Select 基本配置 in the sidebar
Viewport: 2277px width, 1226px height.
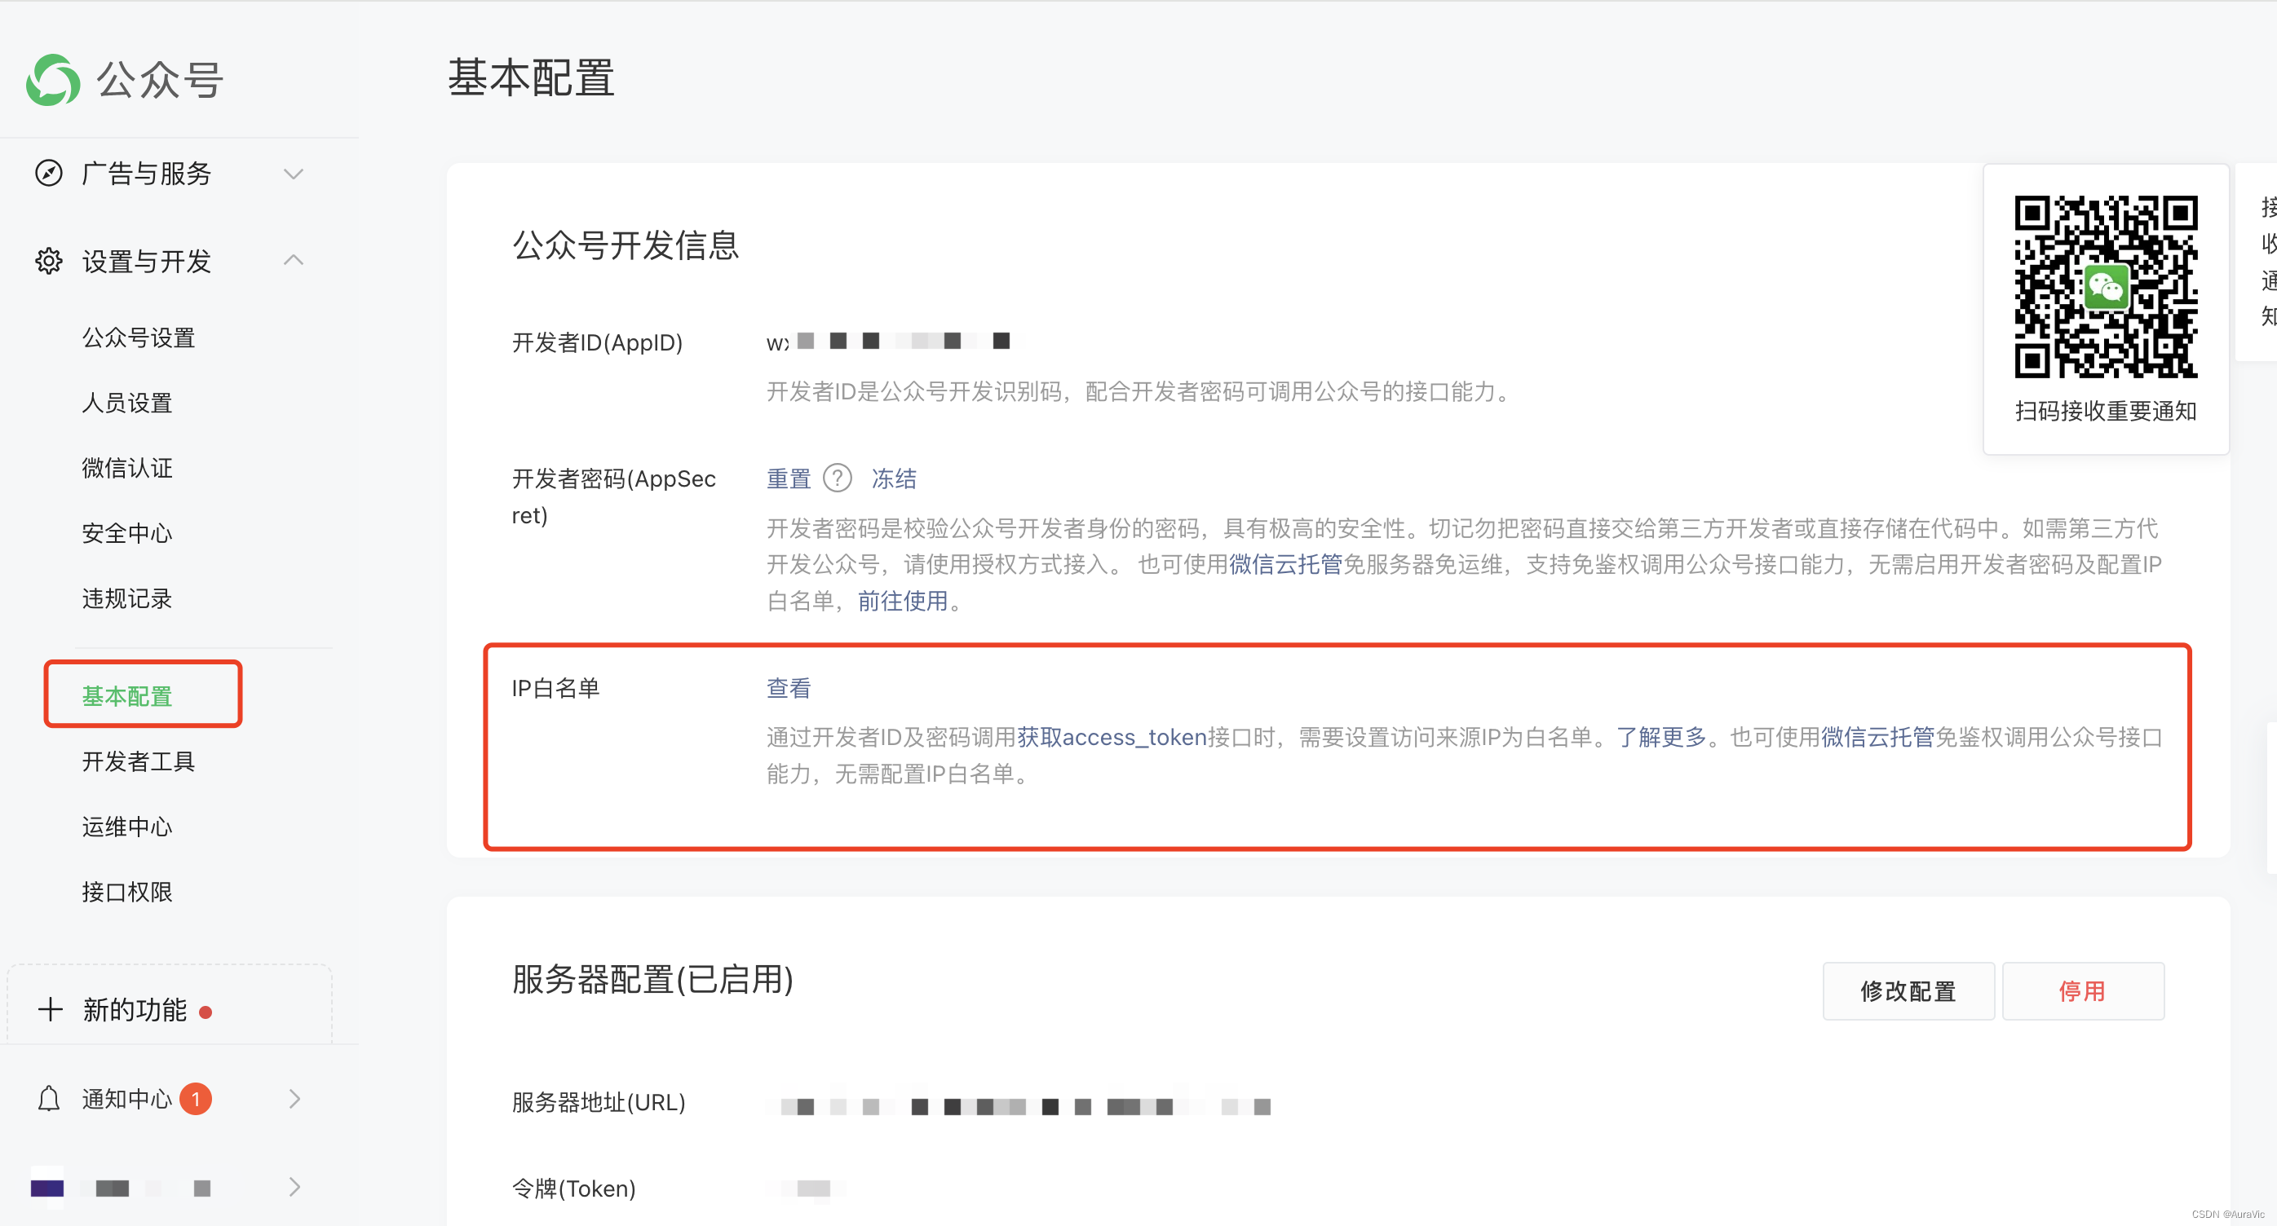coord(127,697)
